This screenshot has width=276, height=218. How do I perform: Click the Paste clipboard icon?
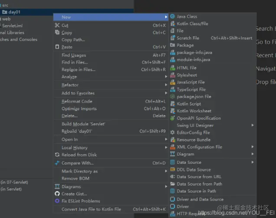tap(57, 47)
